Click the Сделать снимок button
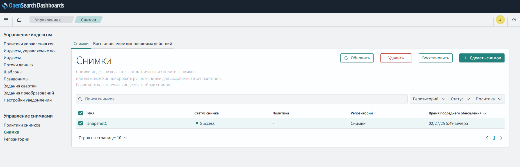The height and width of the screenshot is (167, 520). coord(482,58)
